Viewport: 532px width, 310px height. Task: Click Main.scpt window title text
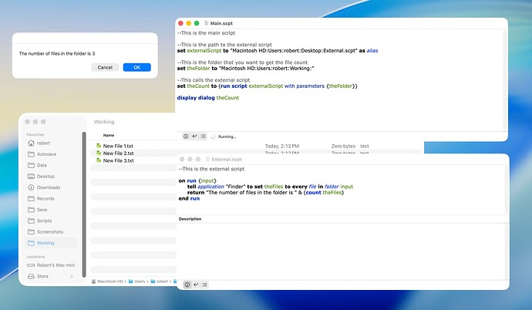tap(221, 23)
